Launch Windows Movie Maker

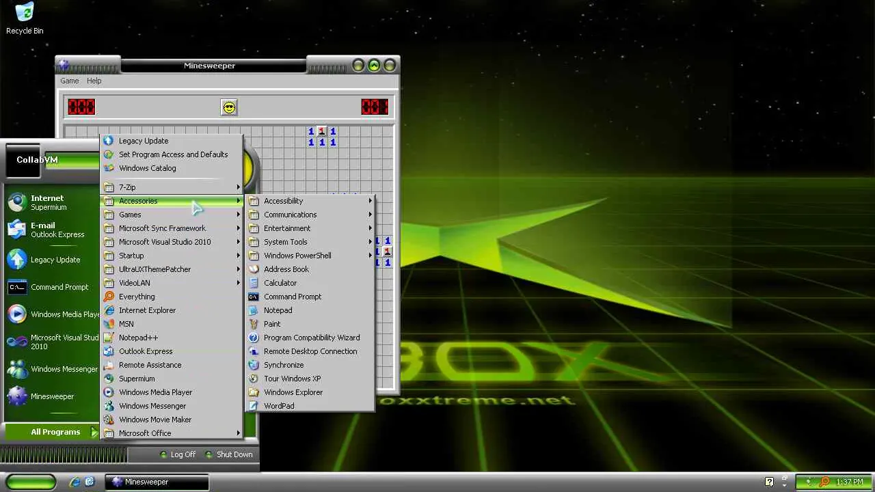tap(172, 420)
